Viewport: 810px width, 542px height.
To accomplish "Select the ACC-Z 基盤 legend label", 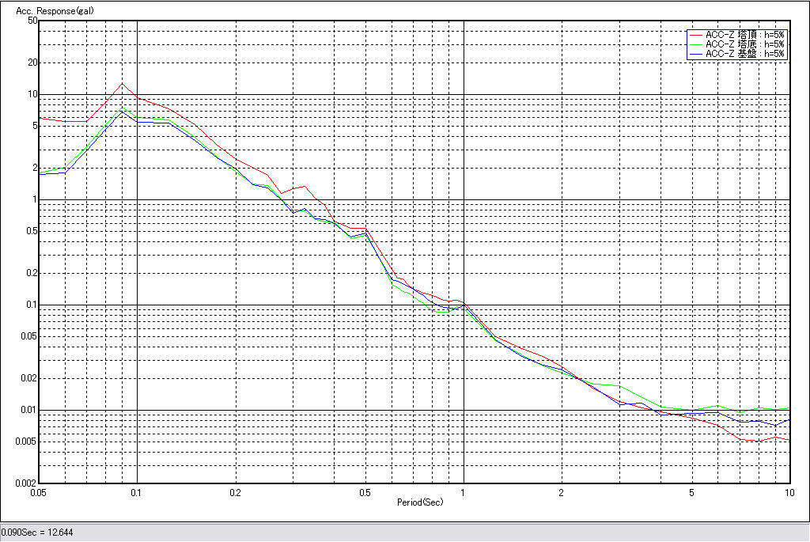I will pyautogui.click(x=744, y=54).
